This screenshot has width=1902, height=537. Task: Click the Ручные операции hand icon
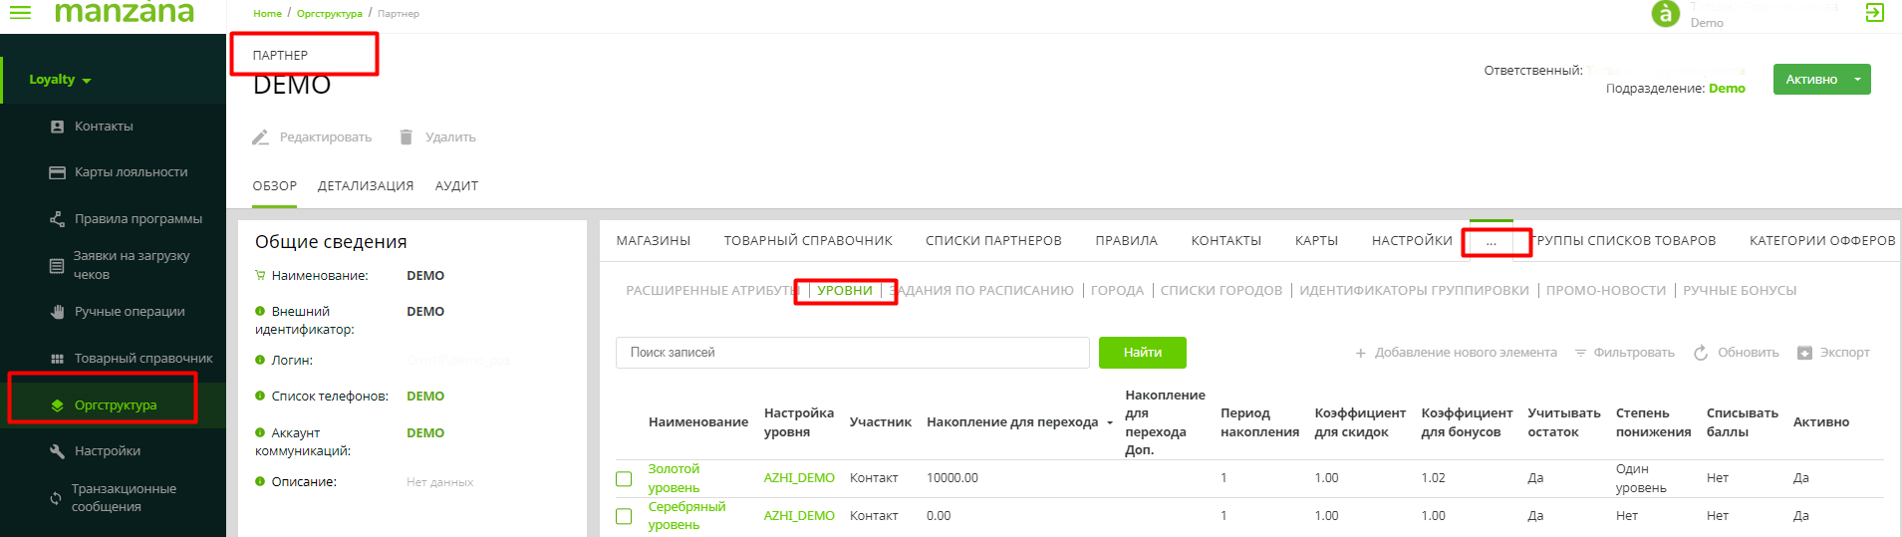point(57,312)
